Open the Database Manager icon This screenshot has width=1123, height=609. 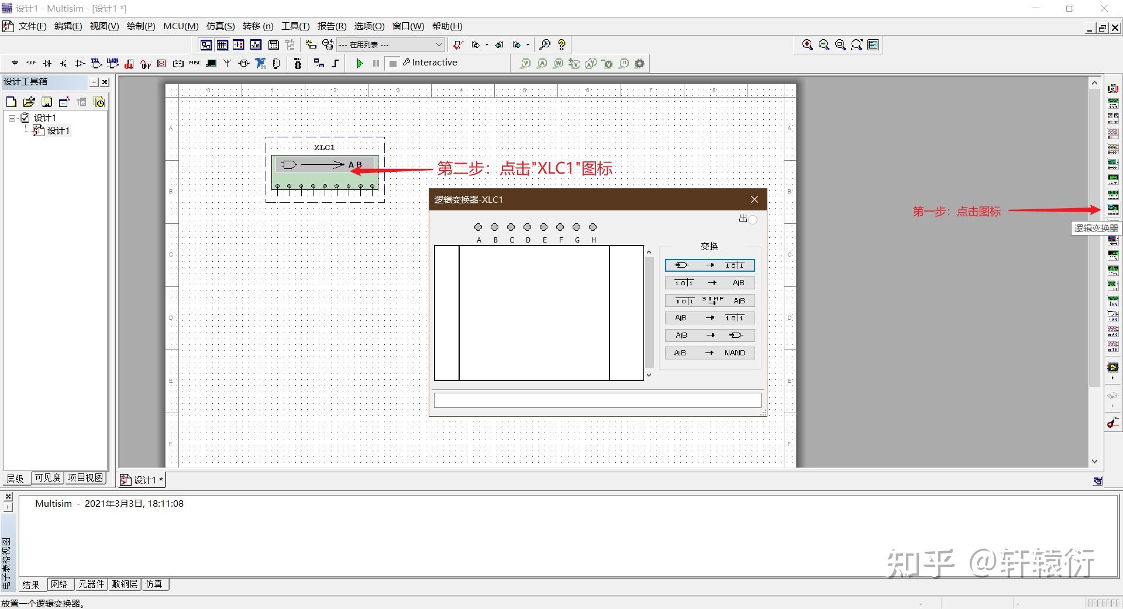(328, 44)
